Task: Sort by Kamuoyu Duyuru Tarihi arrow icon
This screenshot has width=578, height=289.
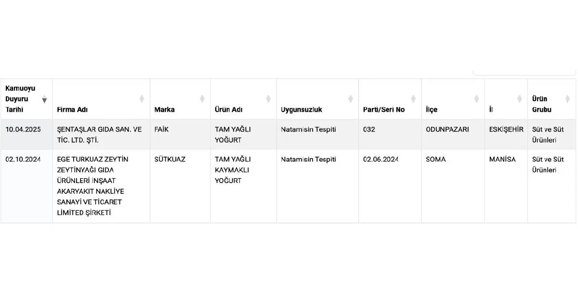Action: tap(45, 99)
